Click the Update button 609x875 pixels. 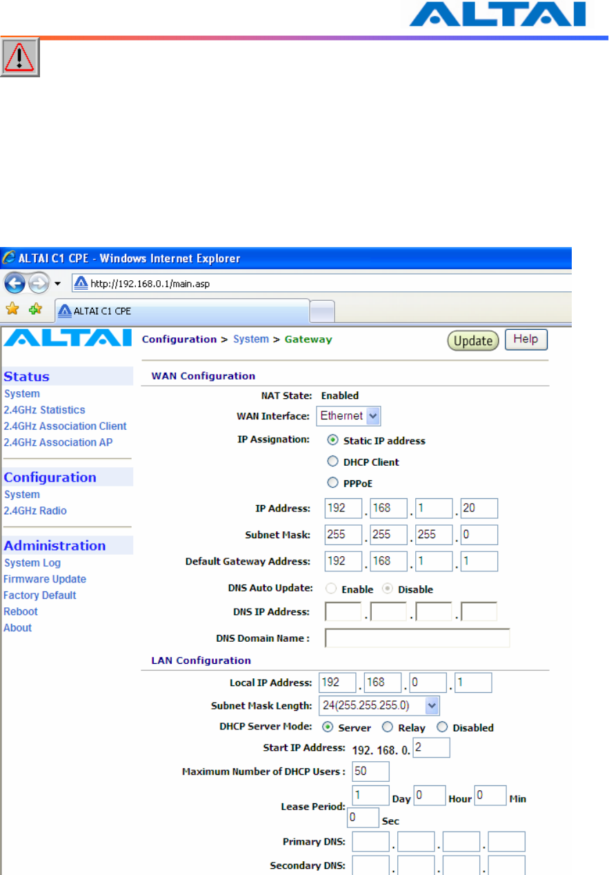472,341
